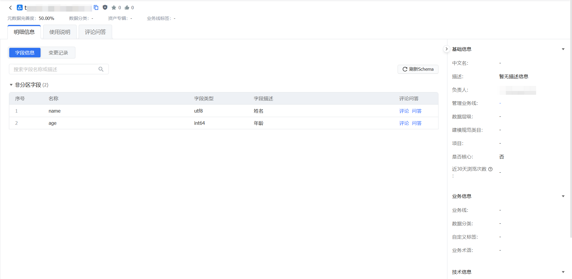
Task: Click the 刷新Schema button
Action: 418,69
